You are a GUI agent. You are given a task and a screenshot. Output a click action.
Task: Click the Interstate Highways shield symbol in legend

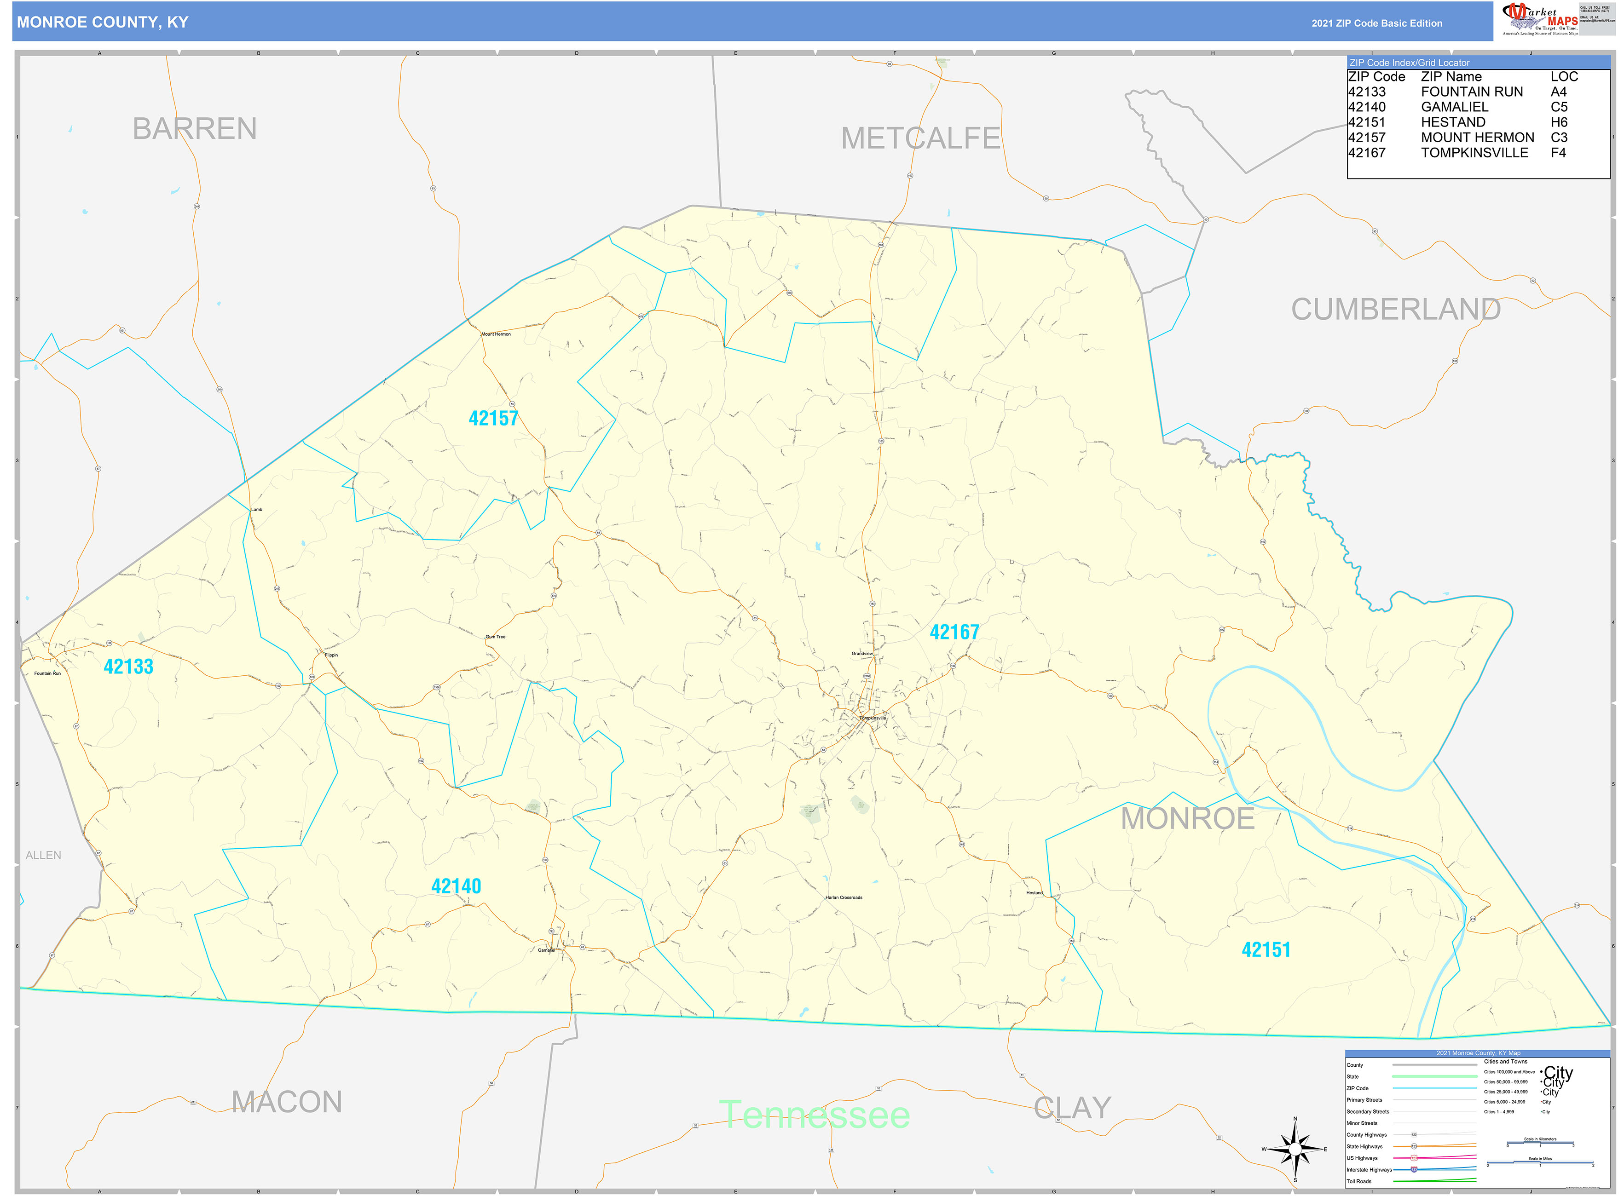point(1415,1170)
